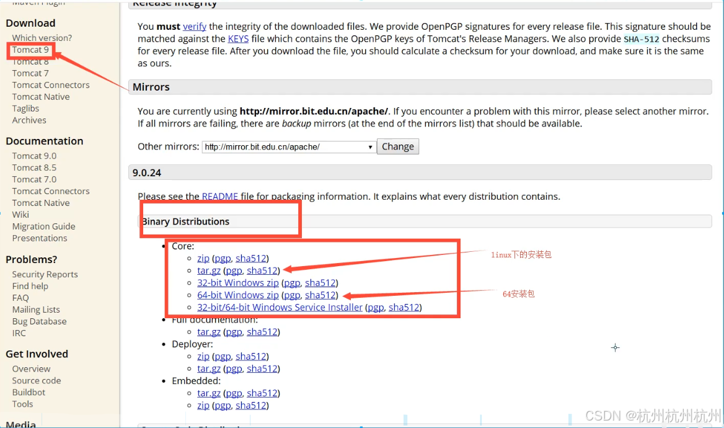This screenshot has height=428, width=724.
Task: Open the Tools link
Action: click(x=22, y=404)
